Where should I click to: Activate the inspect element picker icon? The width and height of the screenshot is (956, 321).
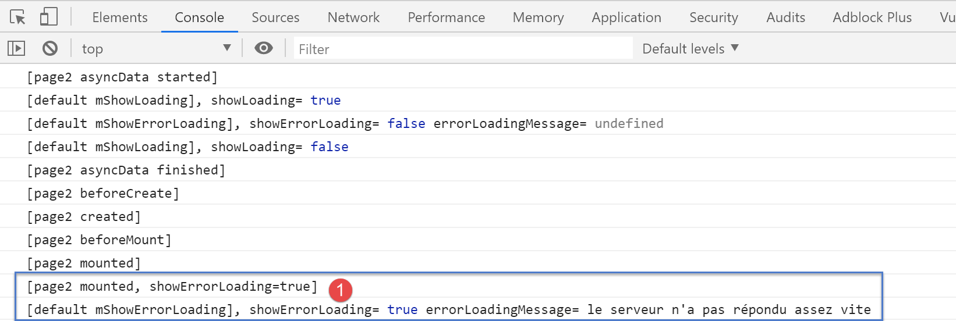tap(17, 17)
